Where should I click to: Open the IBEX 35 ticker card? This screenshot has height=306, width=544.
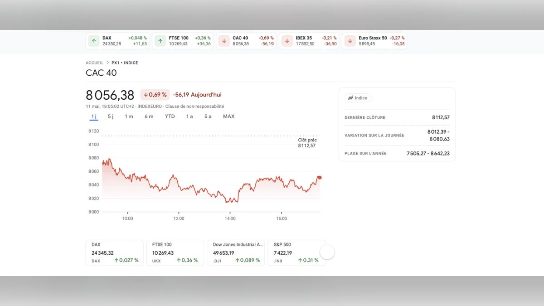pyautogui.click(x=309, y=41)
